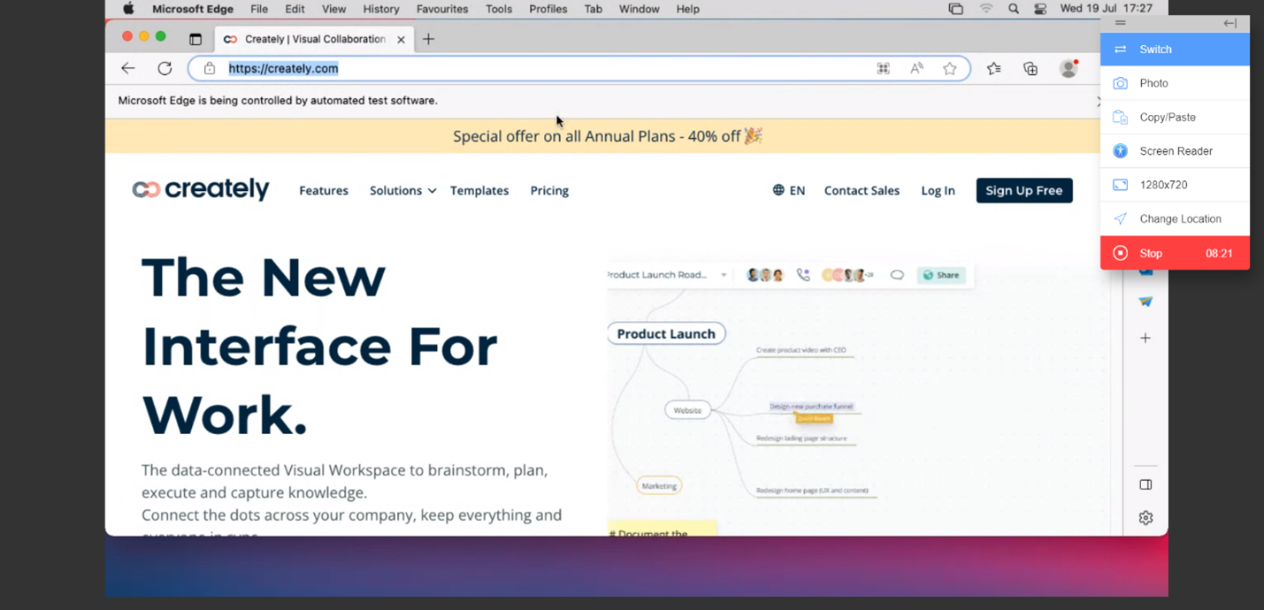The image size is (1264, 610).
Task: Open the Microsoft Edge app menu
Action: coord(193,9)
